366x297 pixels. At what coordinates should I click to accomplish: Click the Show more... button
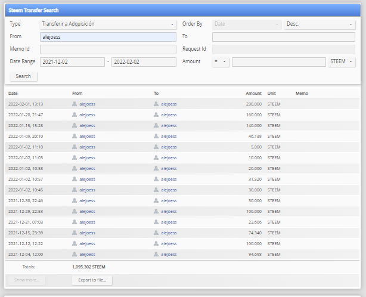click(27, 280)
